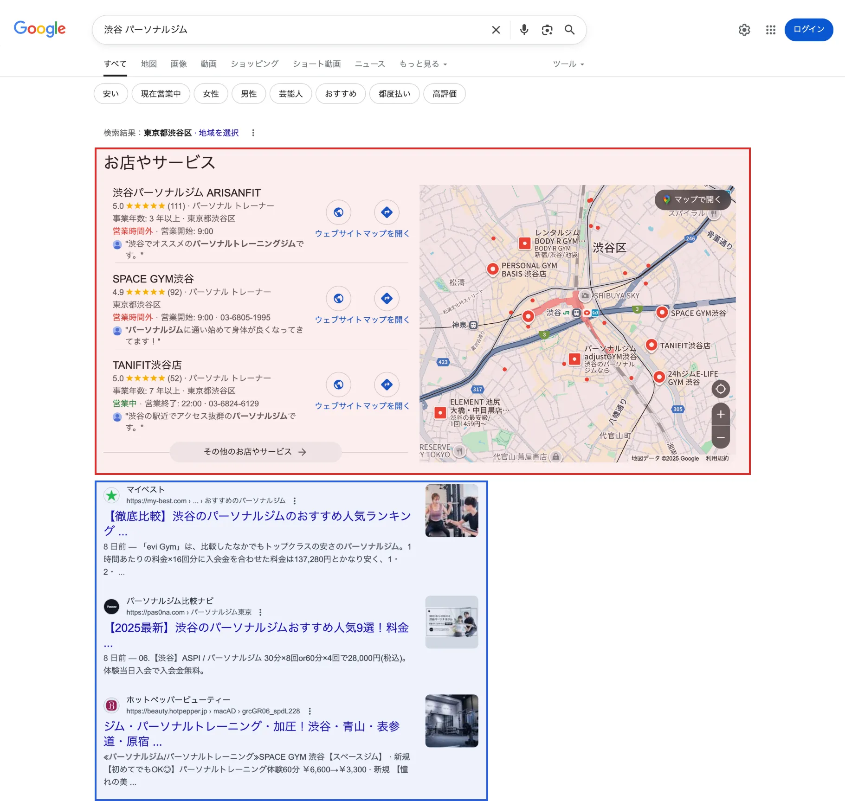This screenshot has width=845, height=801.
Task: Open ホットペッパービューティー result options menu
Action: coord(310,711)
